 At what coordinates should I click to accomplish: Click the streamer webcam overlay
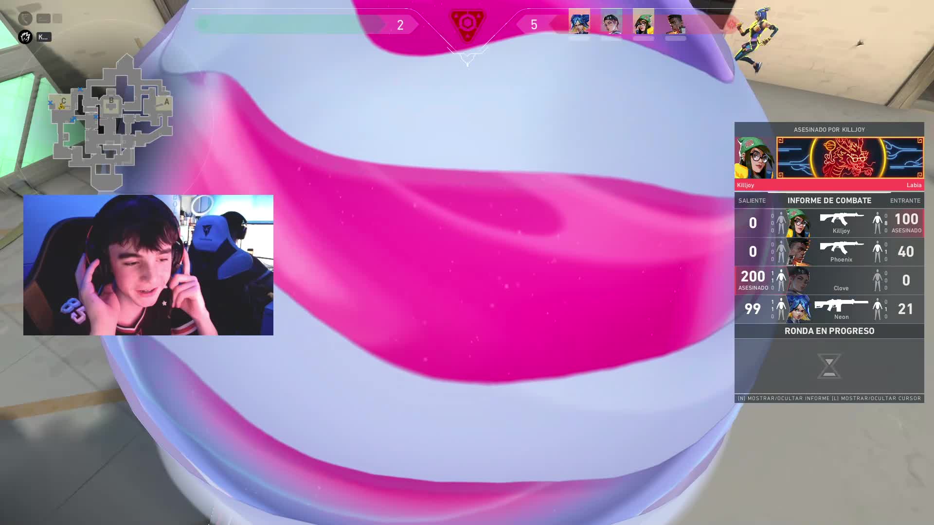pyautogui.click(x=148, y=265)
